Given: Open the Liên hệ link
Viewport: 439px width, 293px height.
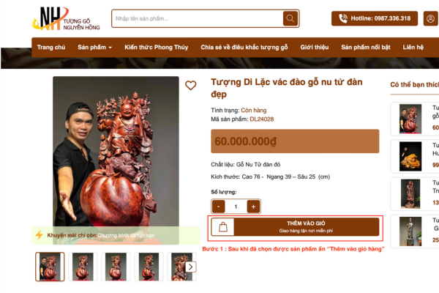Looking at the screenshot, I should tap(413, 47).
